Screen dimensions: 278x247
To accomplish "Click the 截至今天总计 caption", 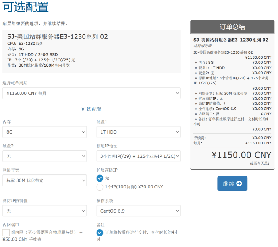I will (x=261, y=163).
